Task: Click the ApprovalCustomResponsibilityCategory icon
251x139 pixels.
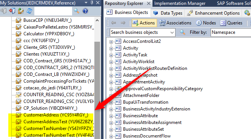Action: coord(118,89)
